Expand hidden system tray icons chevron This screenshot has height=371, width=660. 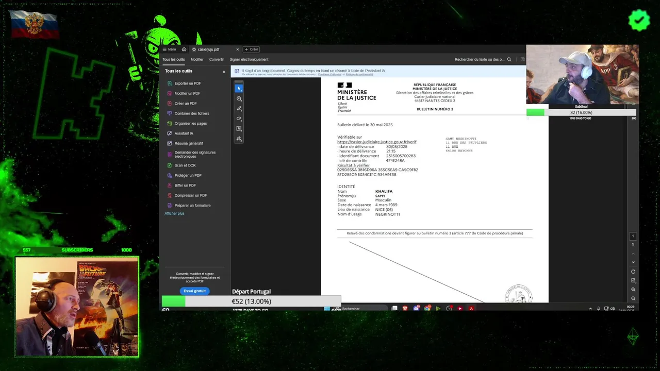(x=590, y=309)
